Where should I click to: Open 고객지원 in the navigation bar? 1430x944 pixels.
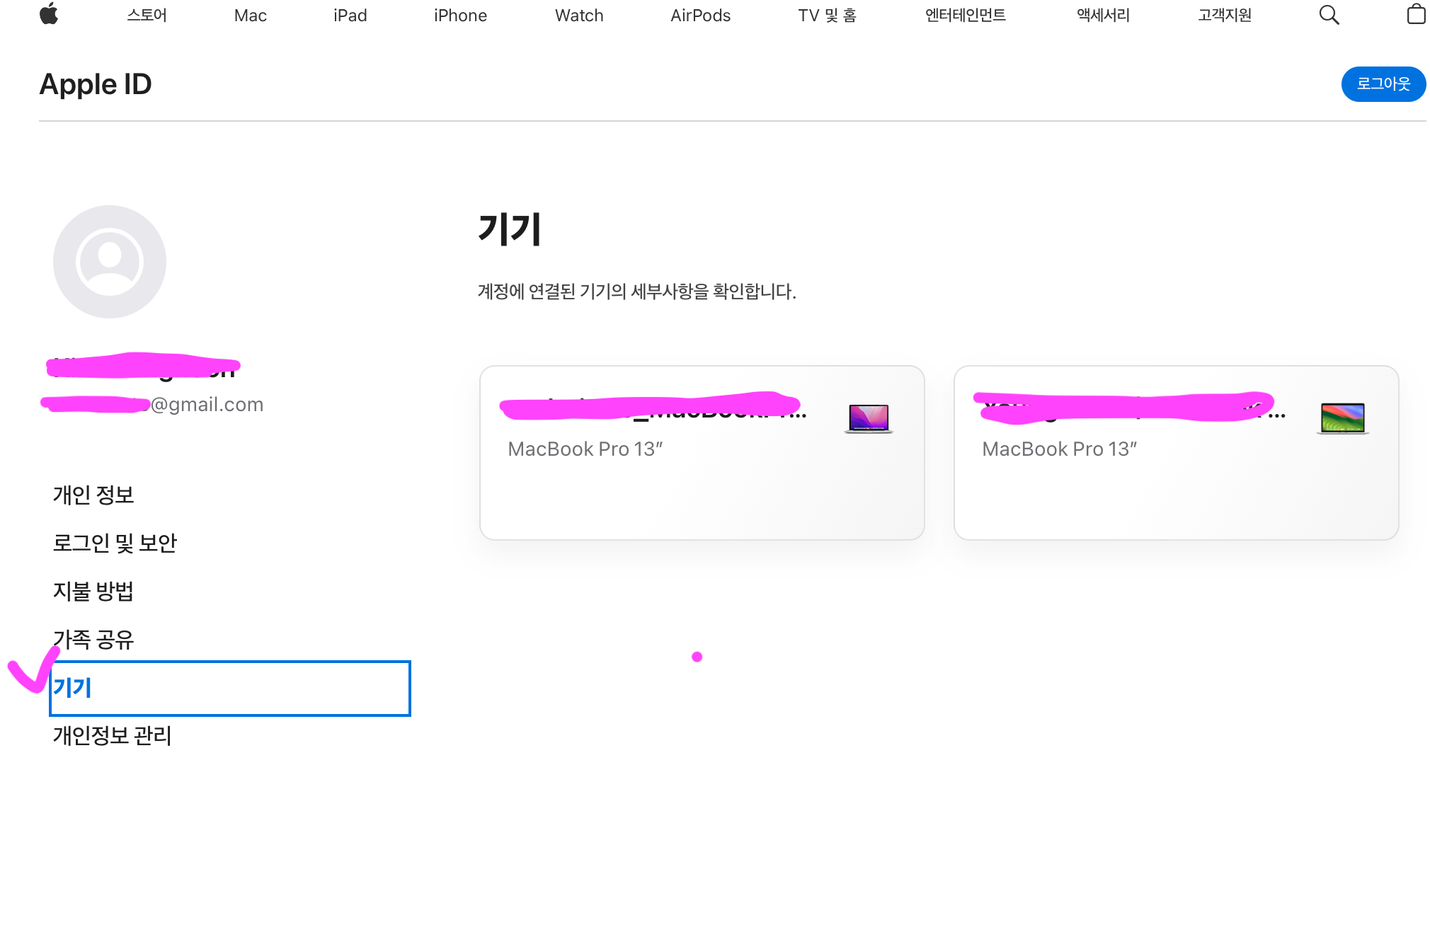tap(1224, 15)
